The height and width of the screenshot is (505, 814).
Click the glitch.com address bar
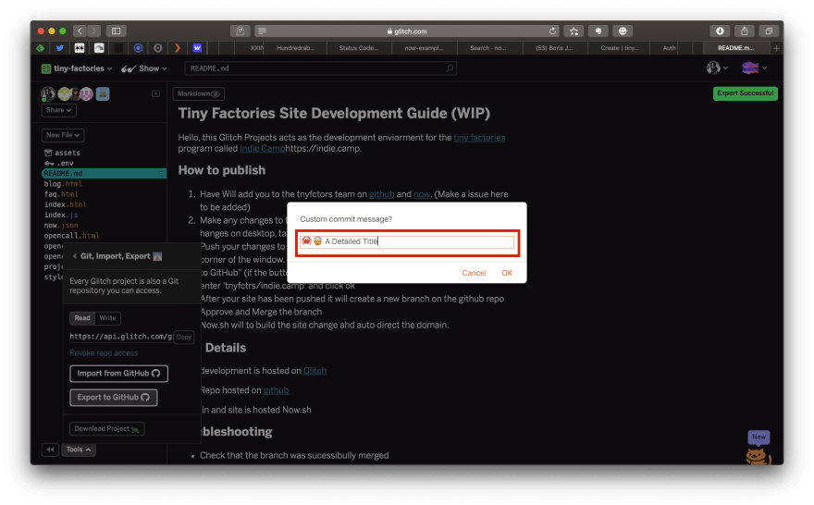407,31
